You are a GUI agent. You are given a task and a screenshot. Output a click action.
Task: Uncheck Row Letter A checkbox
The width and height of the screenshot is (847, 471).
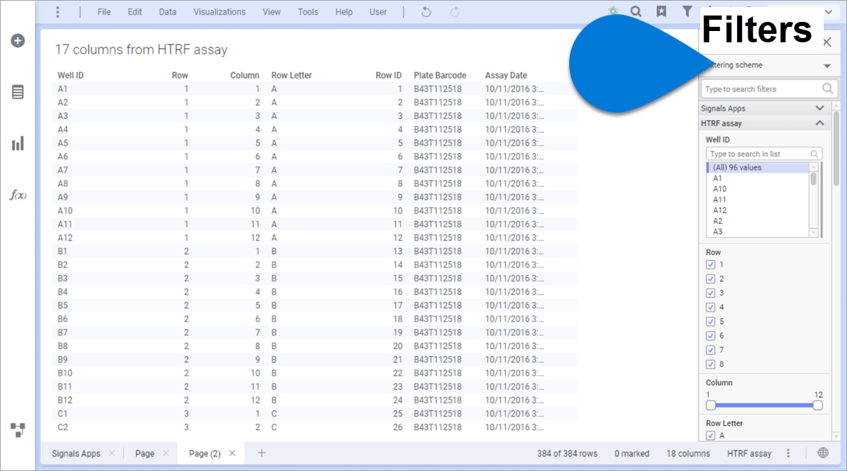coord(710,436)
